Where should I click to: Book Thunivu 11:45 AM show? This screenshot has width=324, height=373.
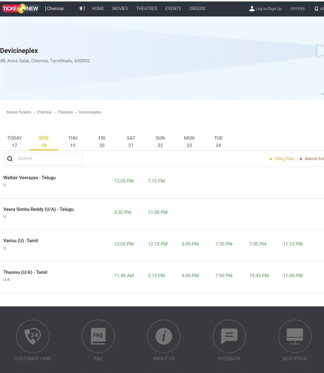(124, 276)
